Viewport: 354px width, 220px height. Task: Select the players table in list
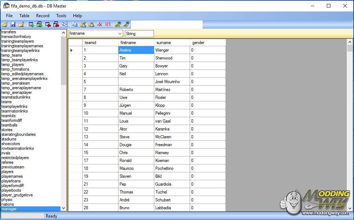(8, 172)
